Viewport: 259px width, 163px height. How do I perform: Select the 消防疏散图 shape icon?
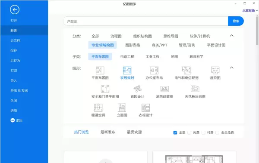click(x=164, y=89)
